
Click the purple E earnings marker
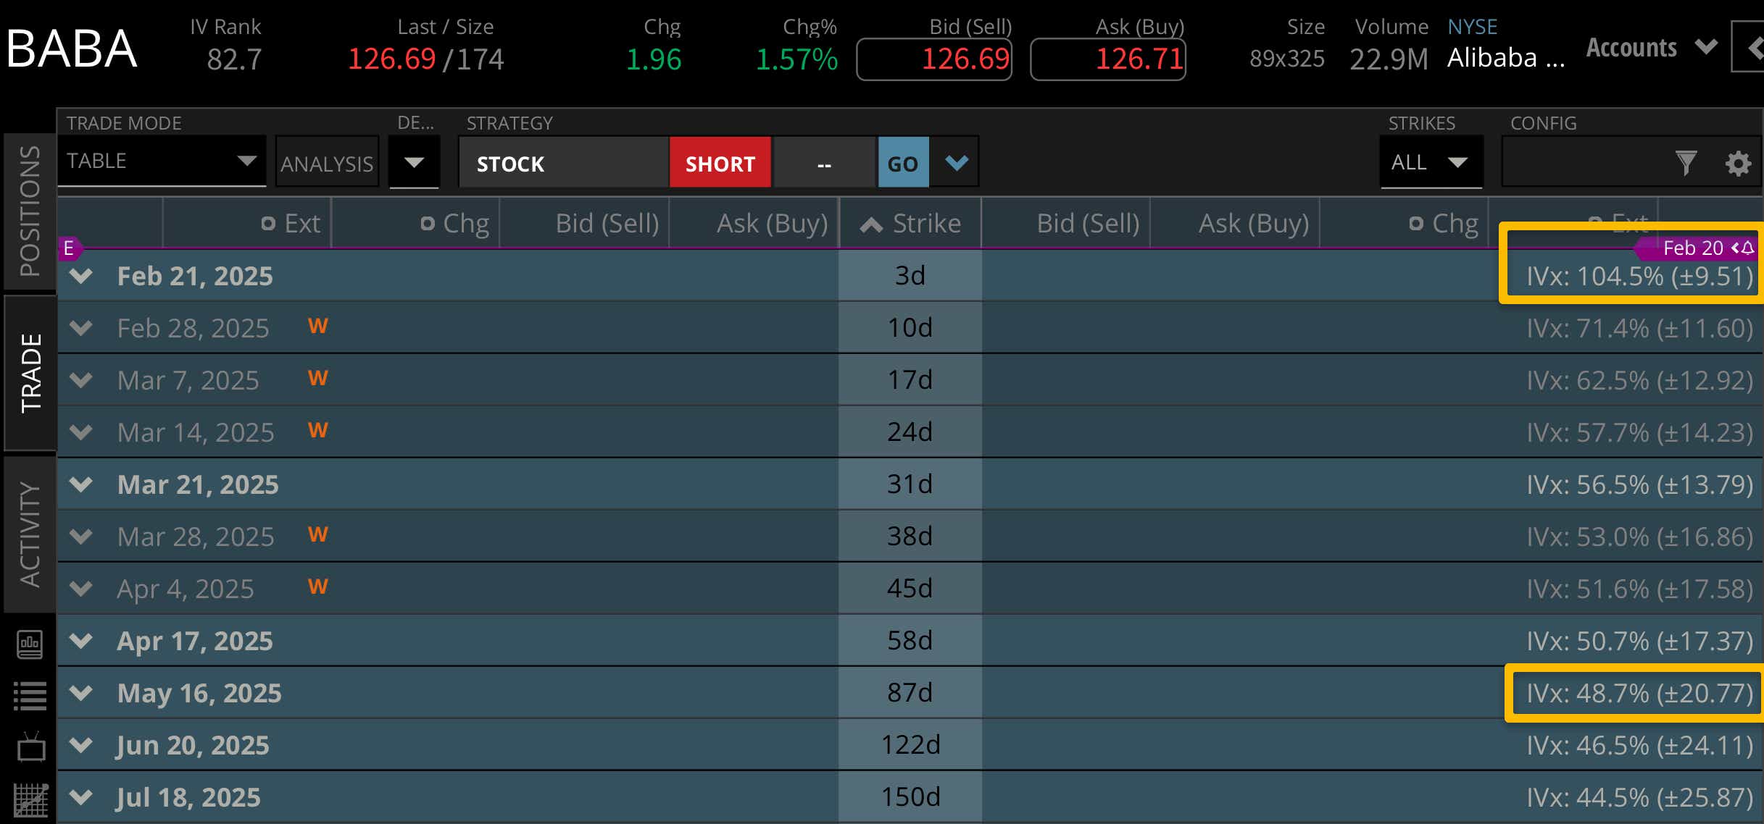tap(69, 248)
